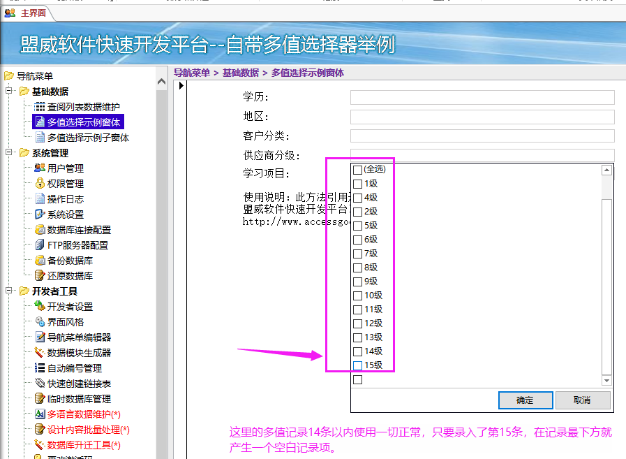
Task: Click the 快速创建链接表 link icon
Action: point(40,383)
